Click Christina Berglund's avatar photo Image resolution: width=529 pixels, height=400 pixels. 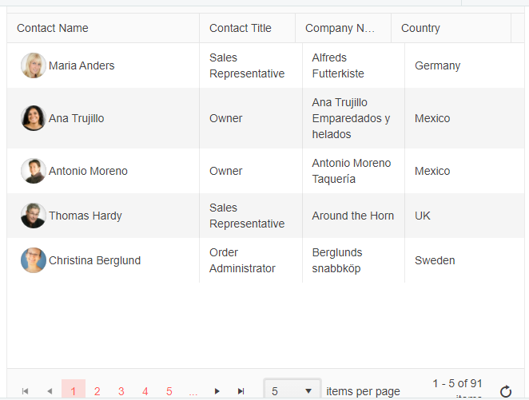34,260
